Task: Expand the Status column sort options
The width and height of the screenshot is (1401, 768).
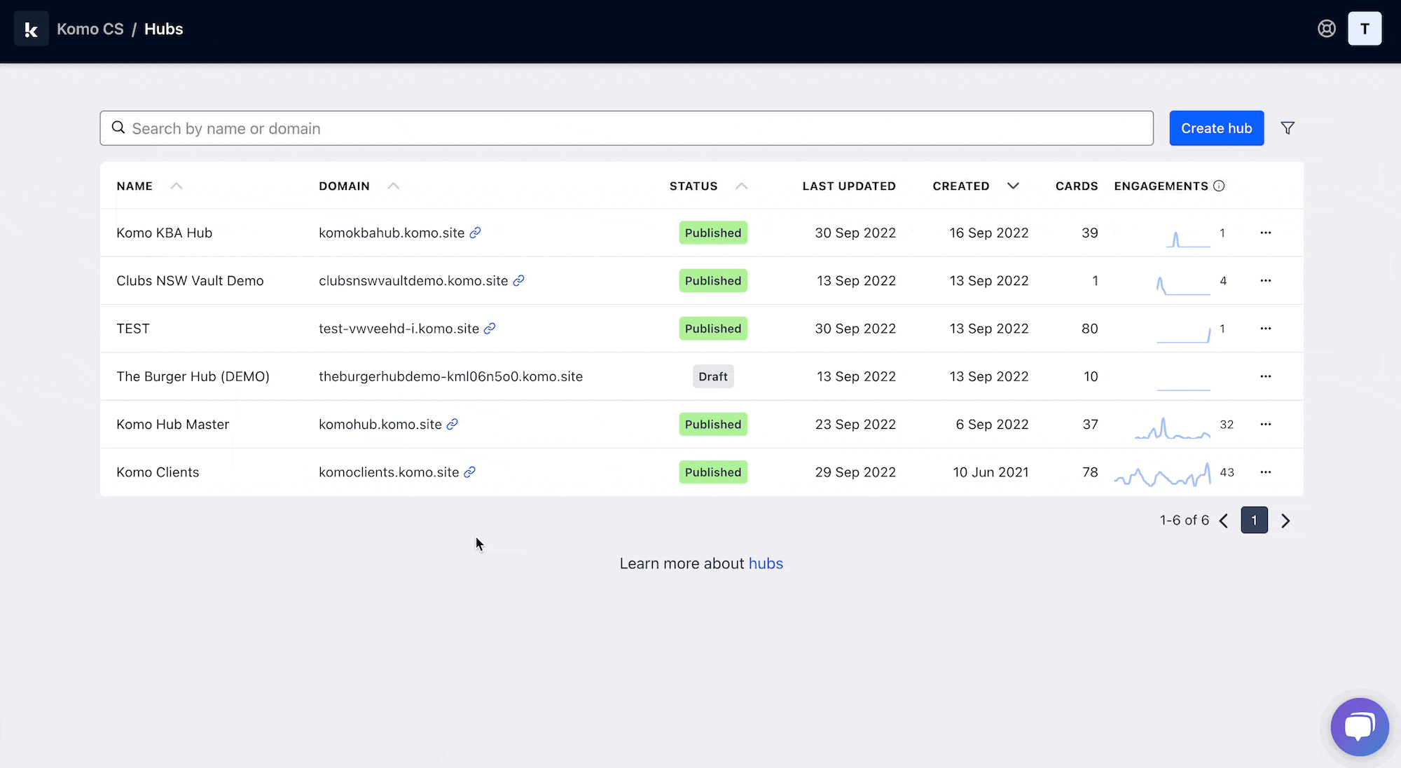Action: click(x=741, y=186)
